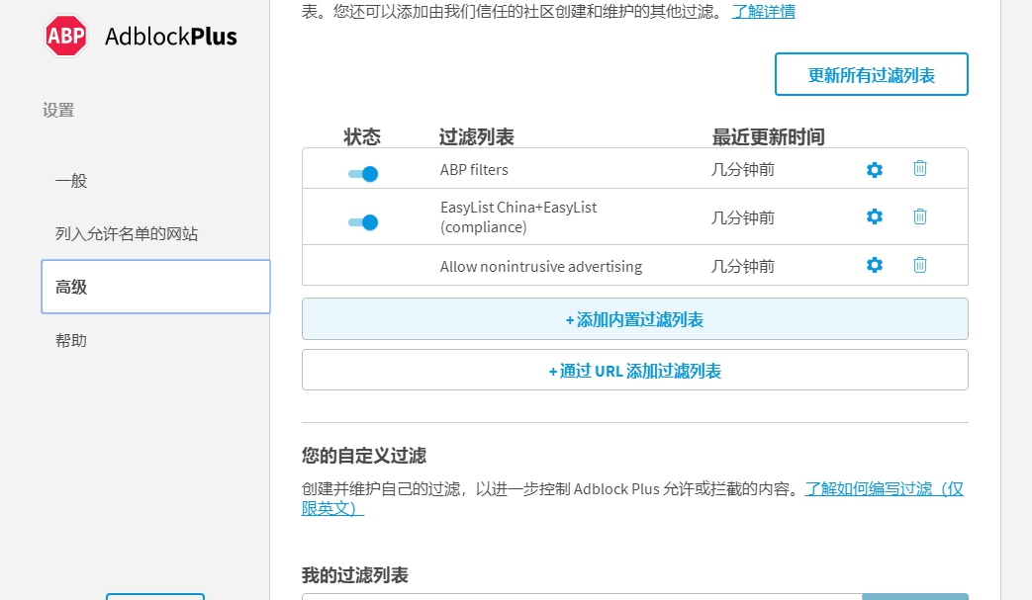Click the 您的自定义过滤 heading
Screen dimensions: 1032x600
pyautogui.click(x=364, y=456)
